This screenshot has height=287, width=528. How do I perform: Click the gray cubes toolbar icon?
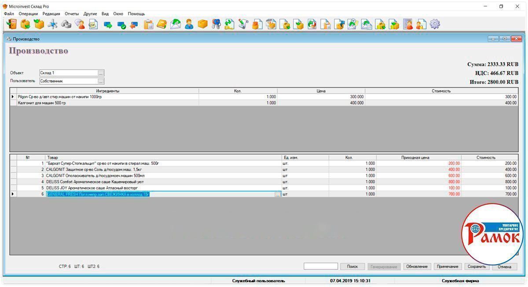coord(66,24)
